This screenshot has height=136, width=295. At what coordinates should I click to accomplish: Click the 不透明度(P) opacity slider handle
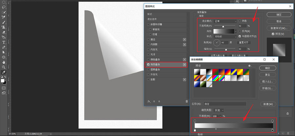click(223, 27)
